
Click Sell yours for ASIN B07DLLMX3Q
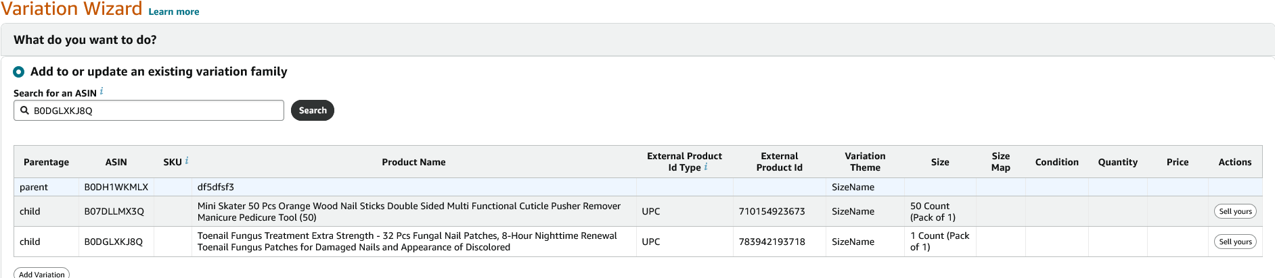(x=1235, y=211)
